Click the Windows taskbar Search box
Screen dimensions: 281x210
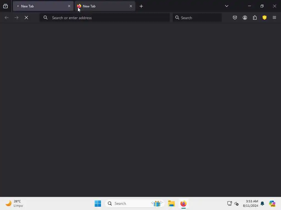point(134,203)
